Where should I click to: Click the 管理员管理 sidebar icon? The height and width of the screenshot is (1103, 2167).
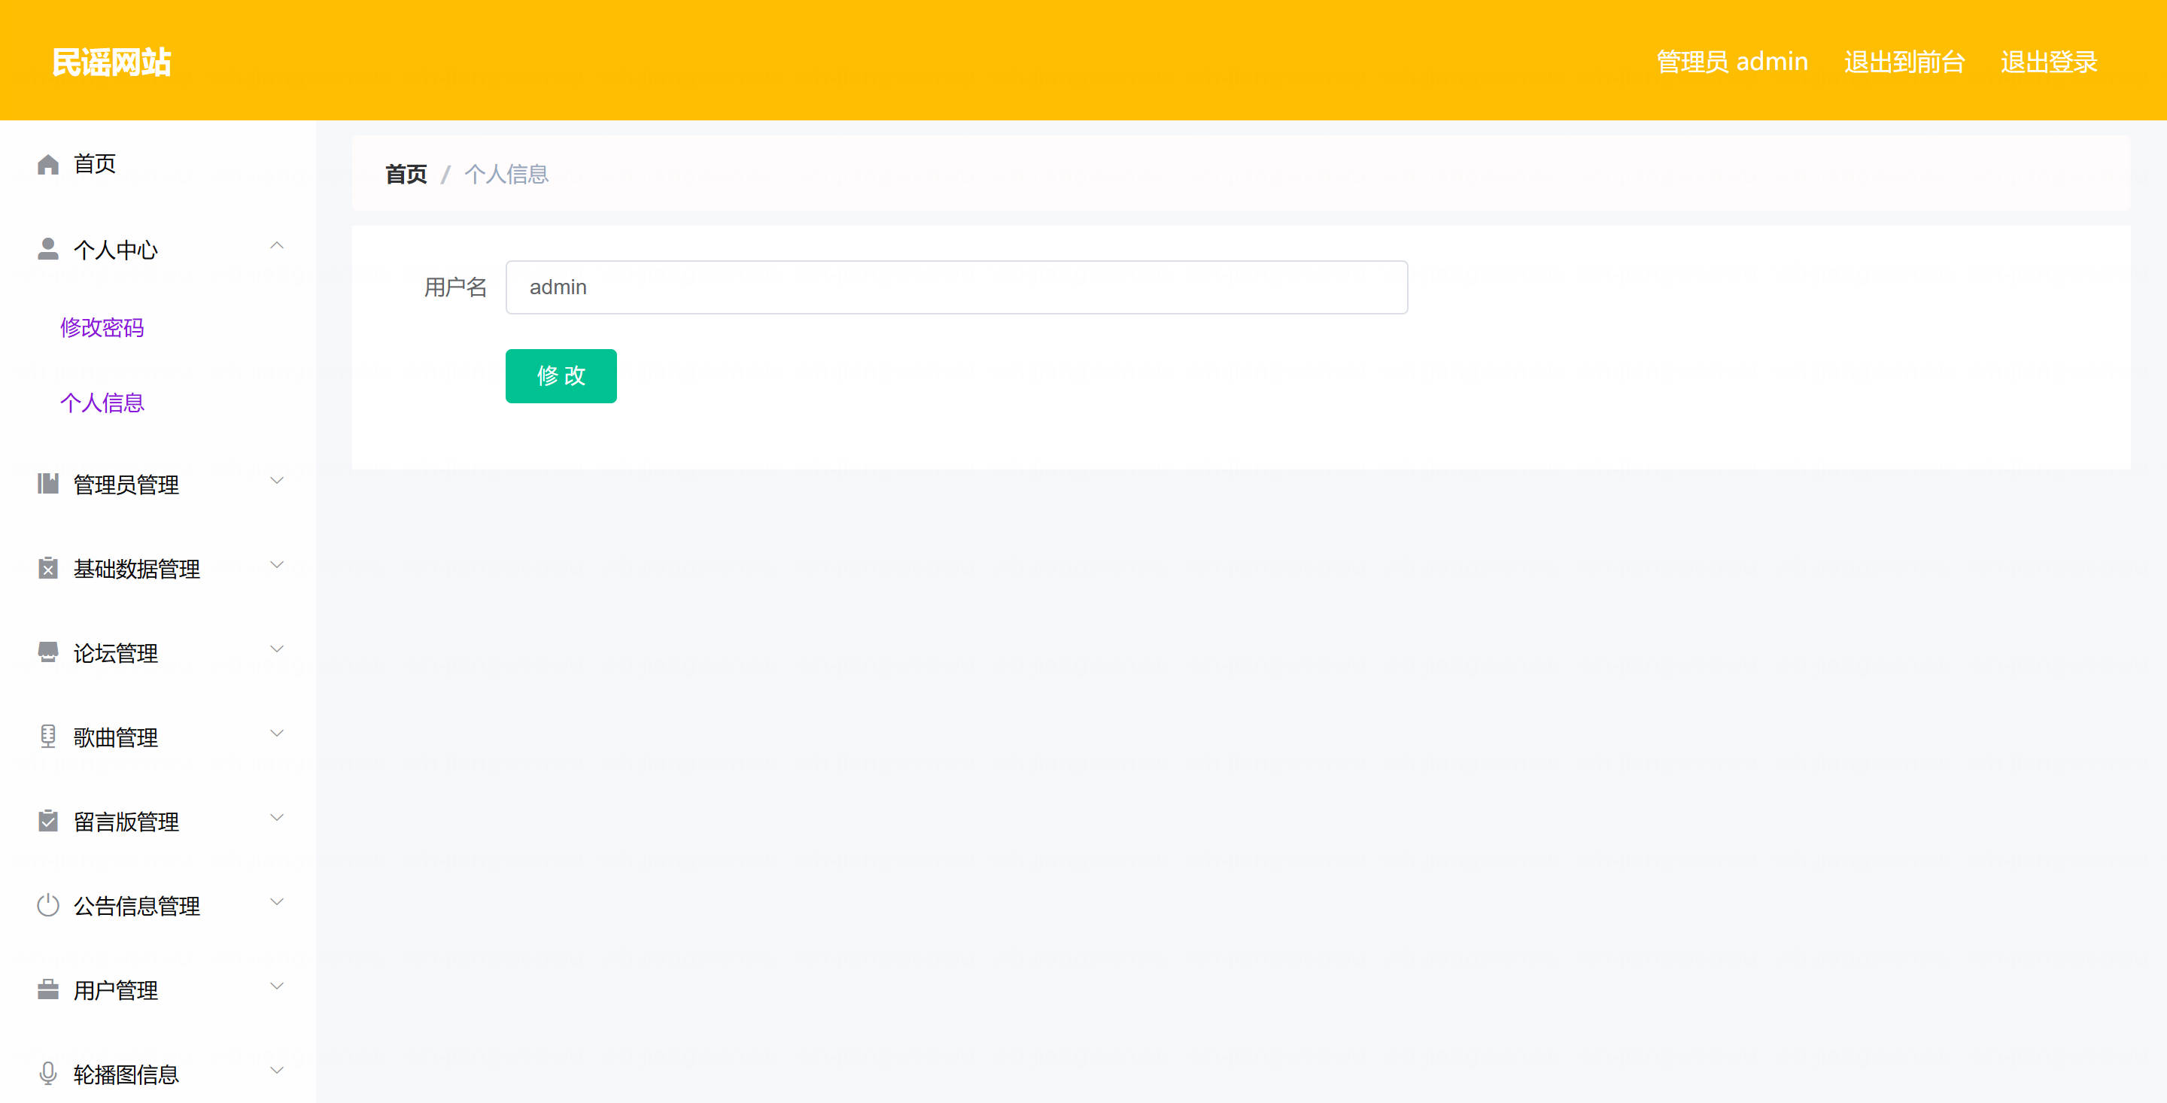pyautogui.click(x=48, y=484)
